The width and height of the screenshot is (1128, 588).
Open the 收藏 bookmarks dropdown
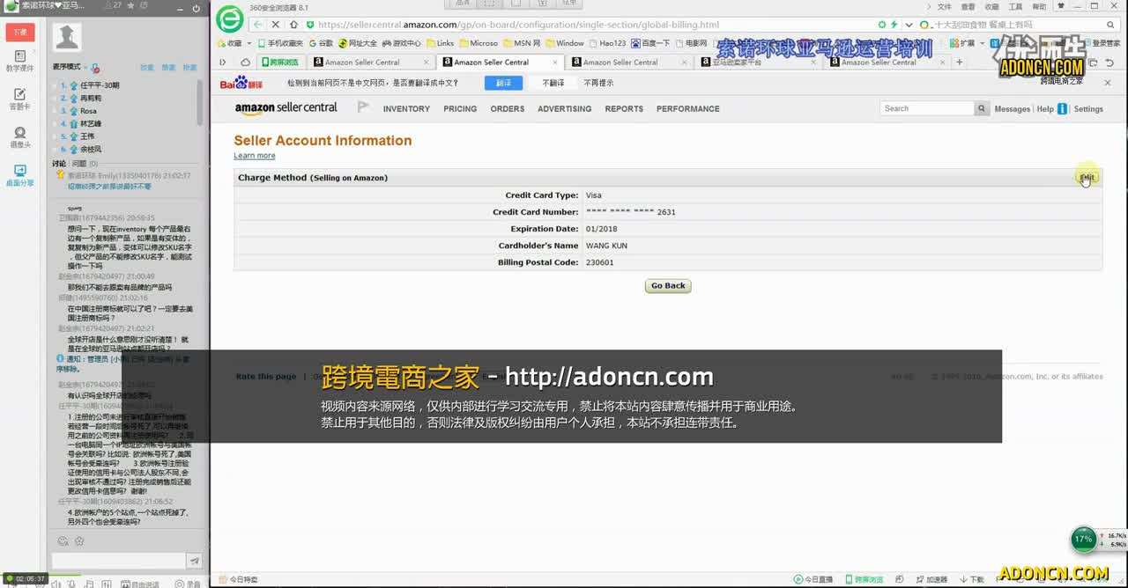(234, 43)
